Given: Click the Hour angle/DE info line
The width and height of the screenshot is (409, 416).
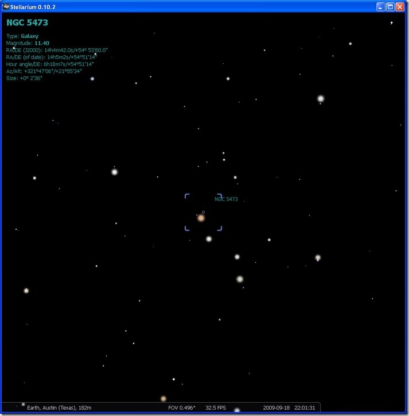Looking at the screenshot, I should click(x=49, y=64).
